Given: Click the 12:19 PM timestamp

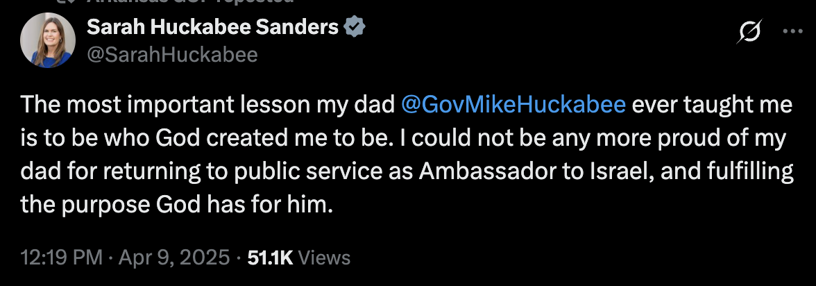Looking at the screenshot, I should pos(62,258).
